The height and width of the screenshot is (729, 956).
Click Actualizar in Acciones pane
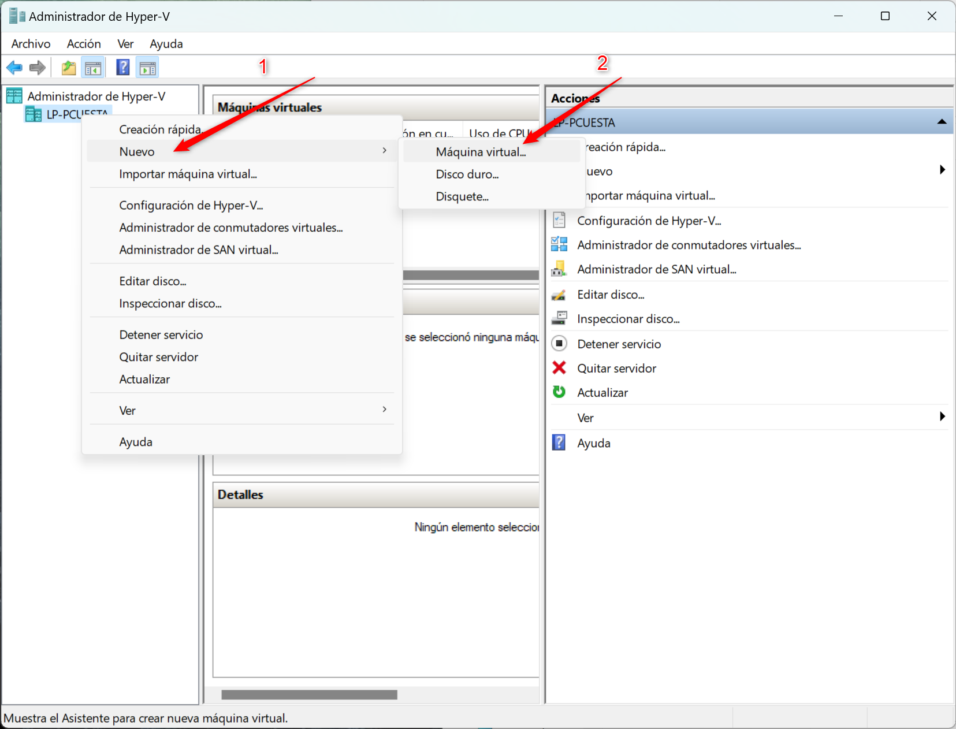pos(602,393)
